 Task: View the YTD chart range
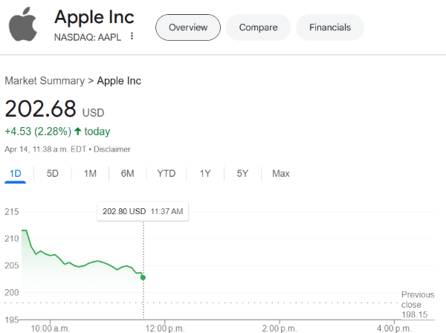(167, 173)
